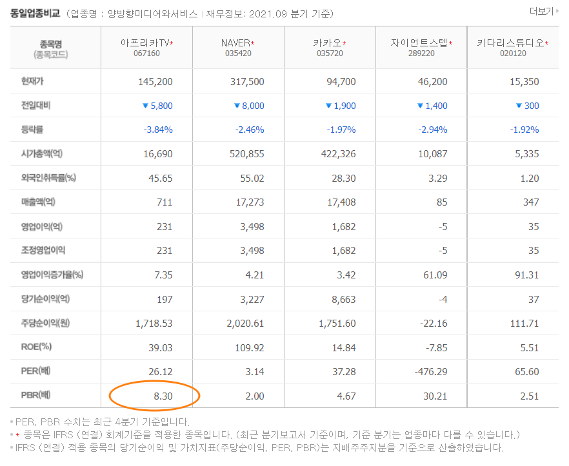Click foreign ownership value 55.02
Image resolution: width=569 pixels, height=466 pixels.
[x=252, y=179]
